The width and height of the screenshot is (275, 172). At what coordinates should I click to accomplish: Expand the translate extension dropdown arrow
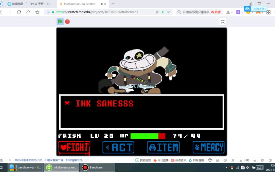pyautogui.click(x=242, y=12)
